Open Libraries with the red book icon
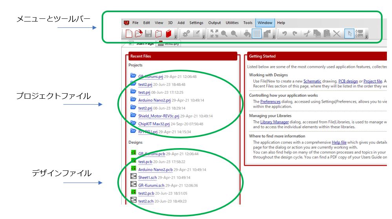This screenshot has height=219, width=392. [x=169, y=34]
